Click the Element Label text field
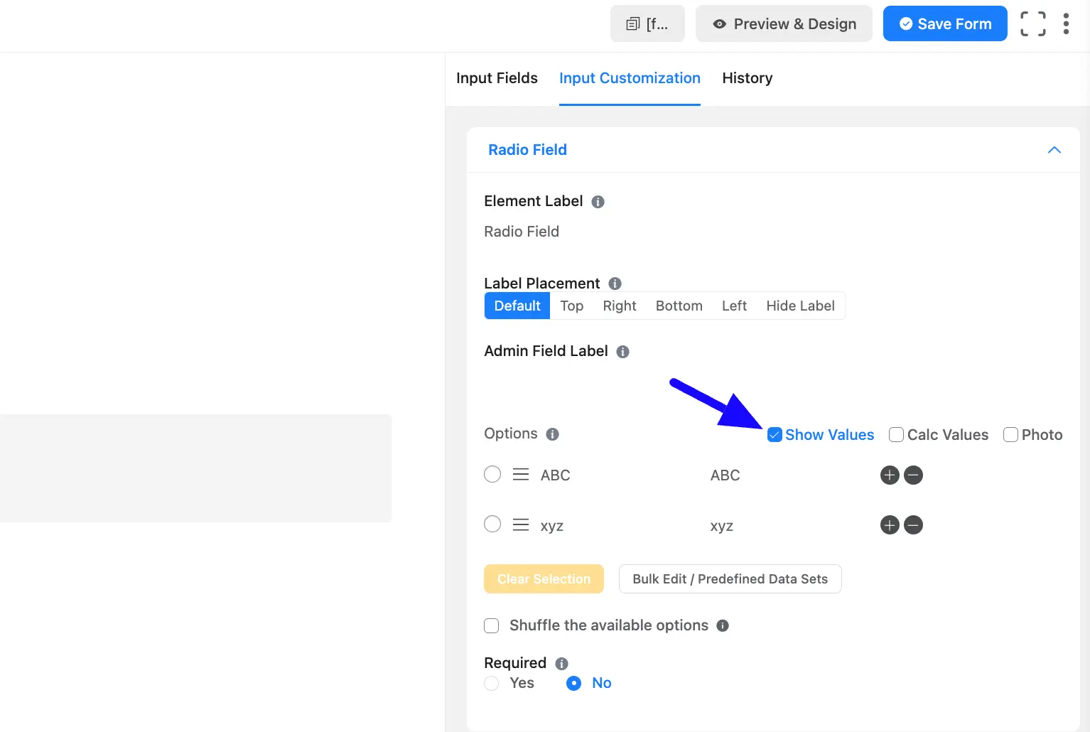The height and width of the screenshot is (732, 1090). coord(640,232)
